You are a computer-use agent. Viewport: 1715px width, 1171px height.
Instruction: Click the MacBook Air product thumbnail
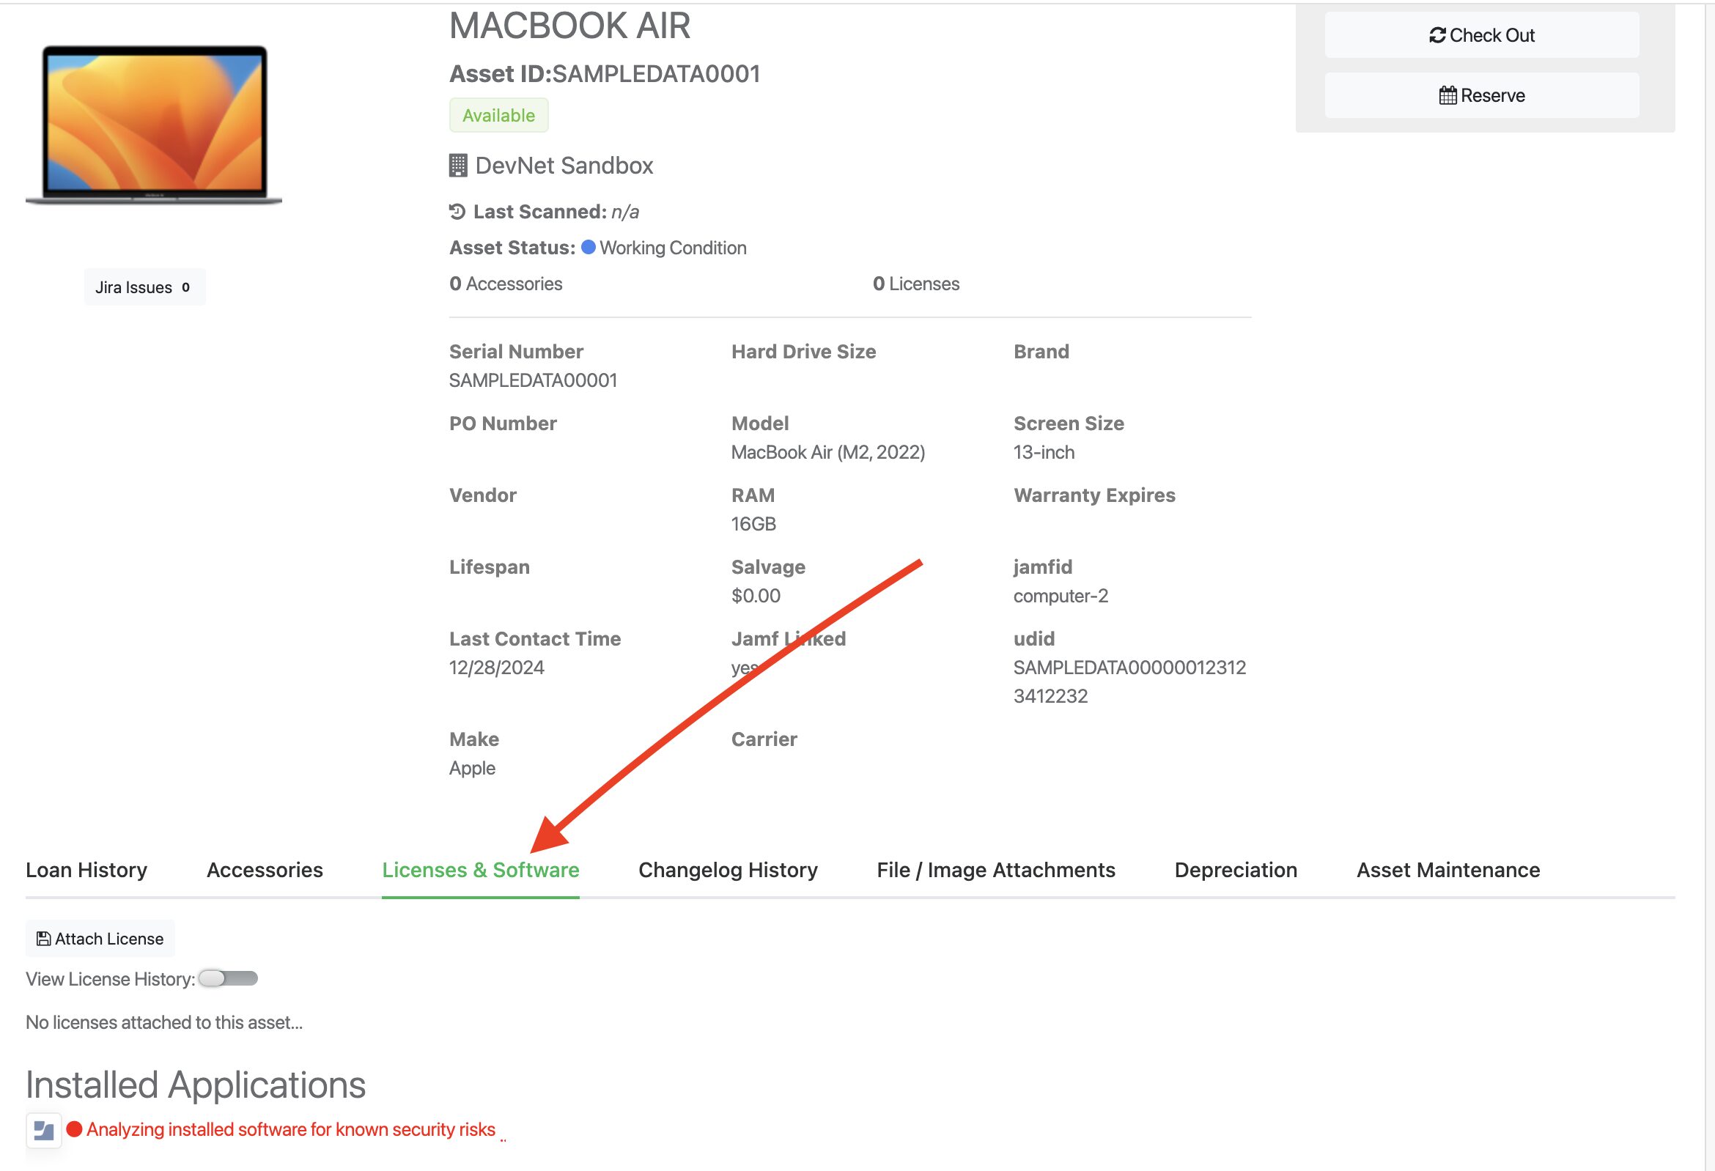(x=153, y=125)
